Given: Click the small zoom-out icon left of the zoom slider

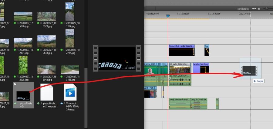Looking at the screenshot, I should 259,9.
